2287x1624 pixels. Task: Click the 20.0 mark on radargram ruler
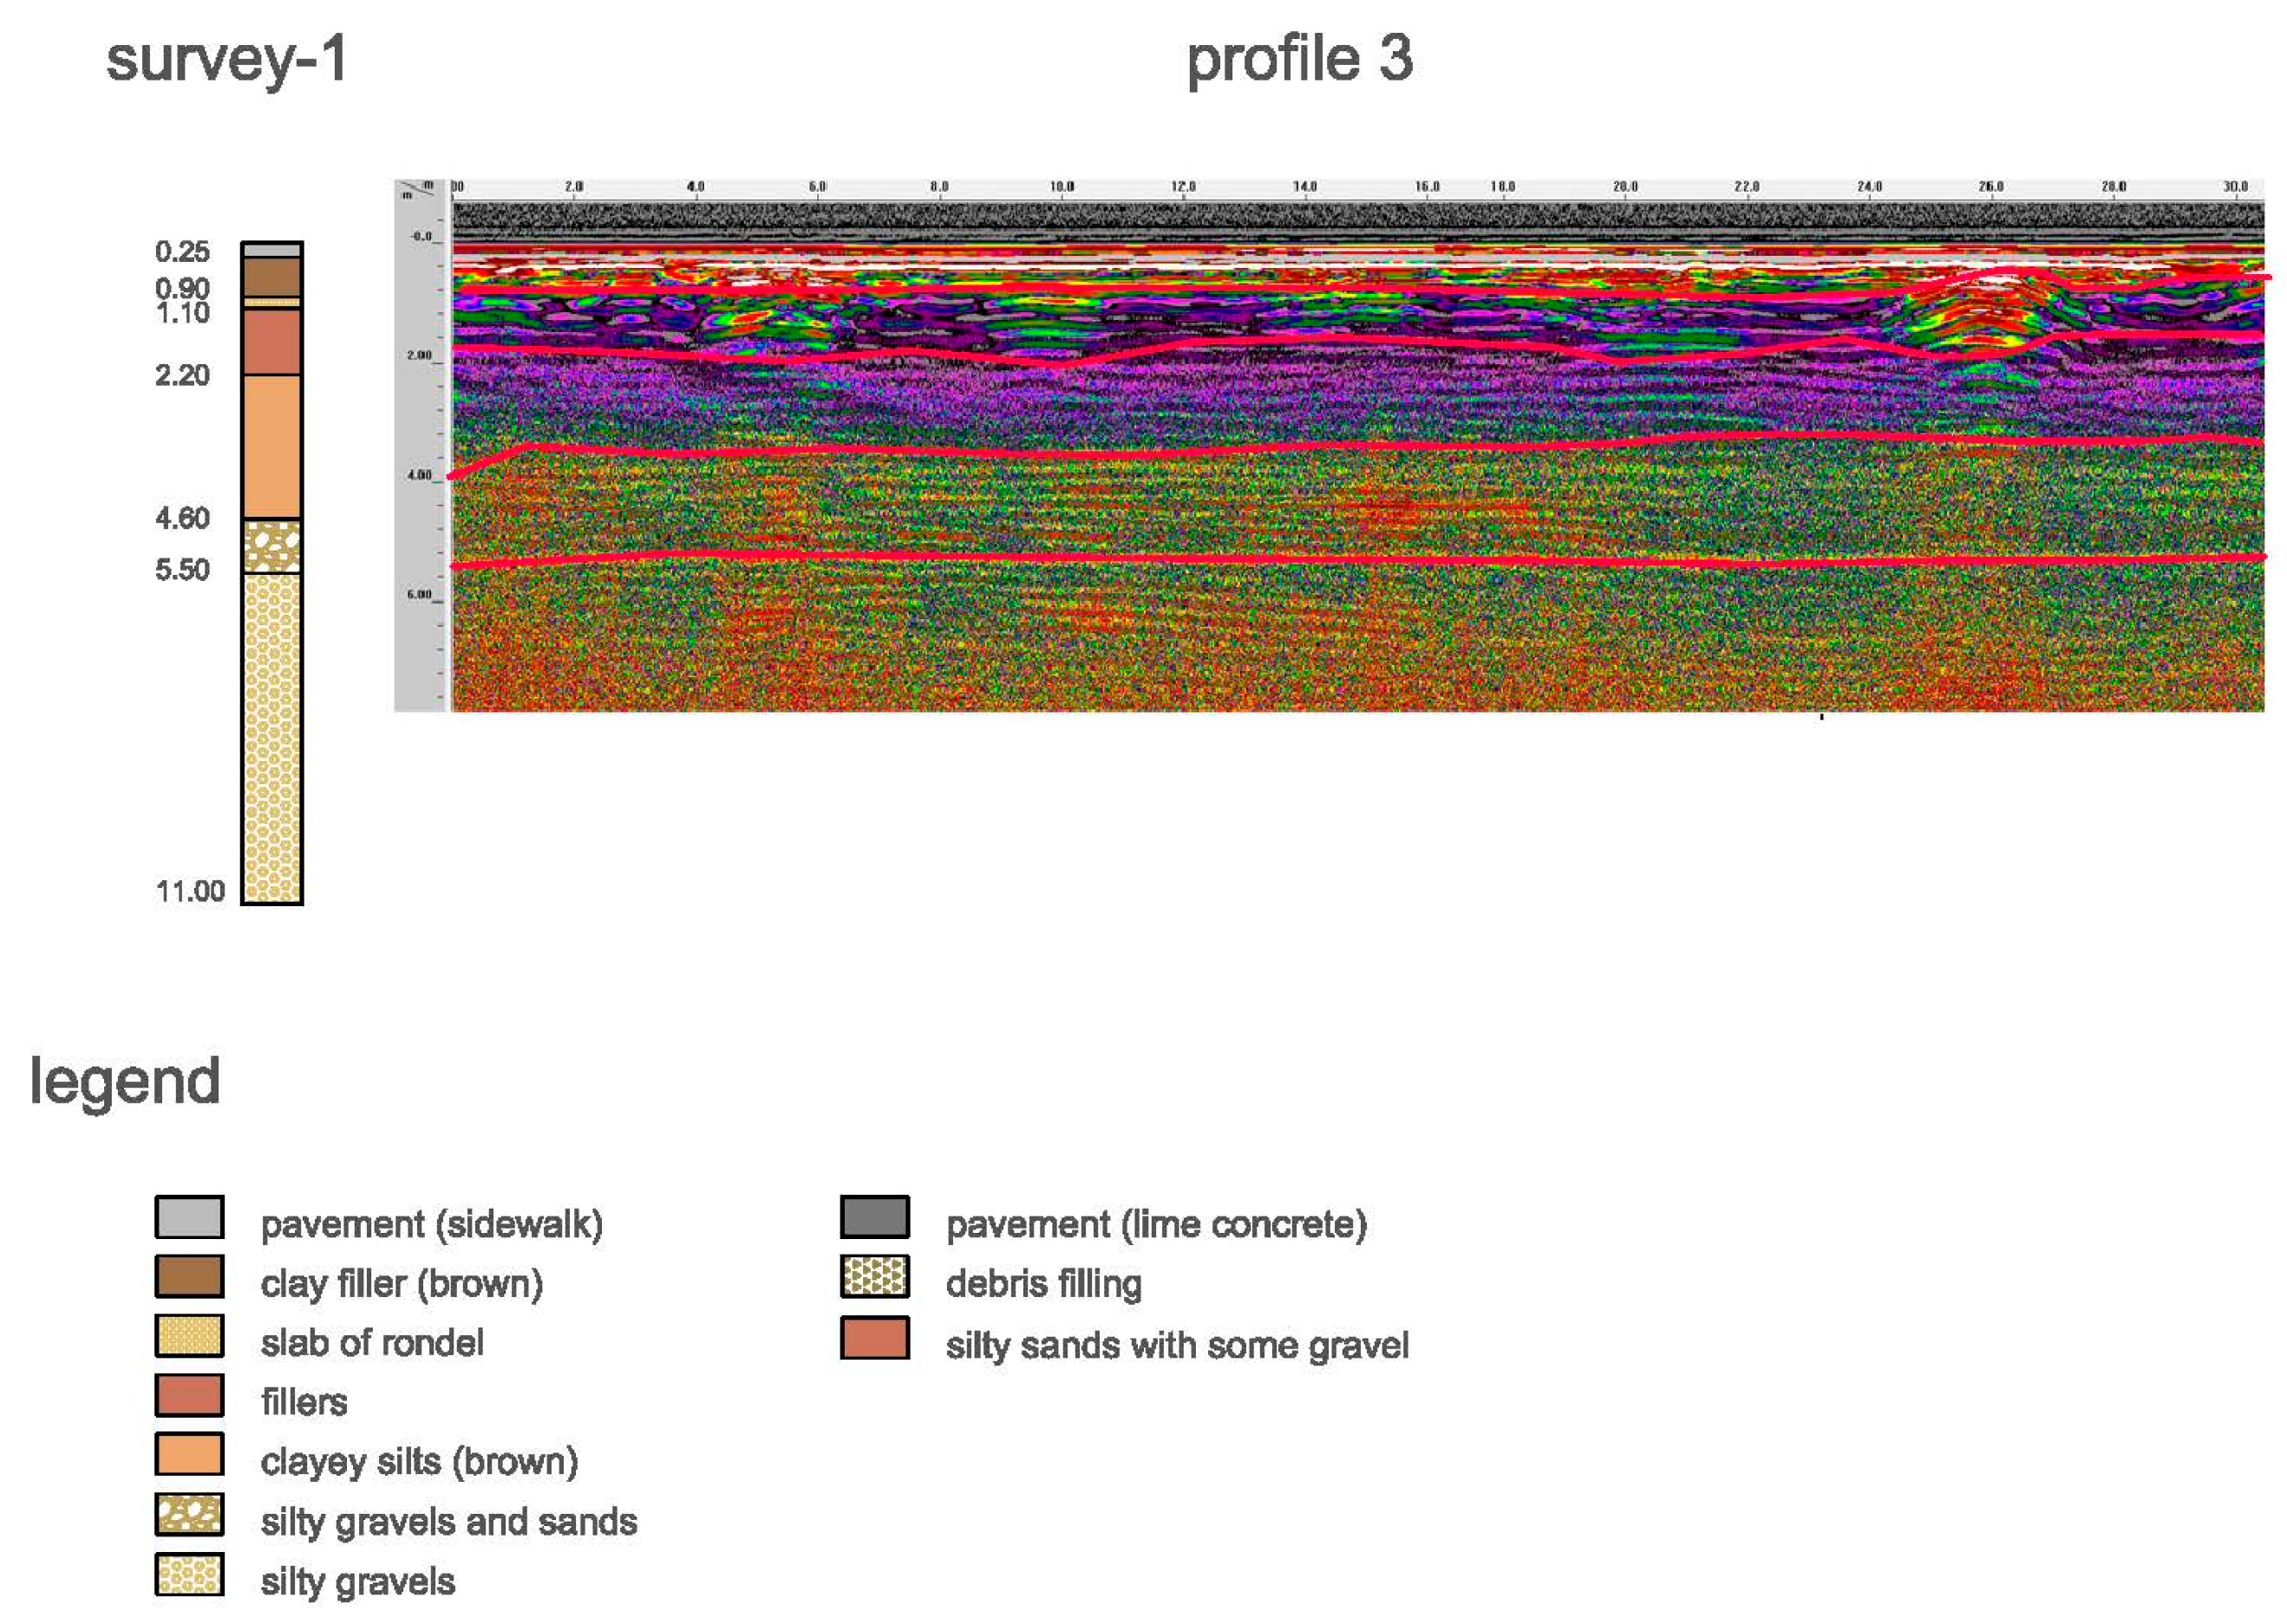pyautogui.click(x=1625, y=187)
